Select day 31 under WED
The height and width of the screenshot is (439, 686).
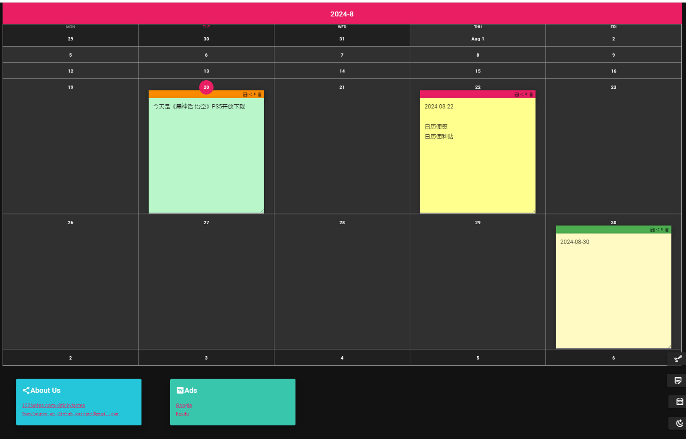[342, 39]
